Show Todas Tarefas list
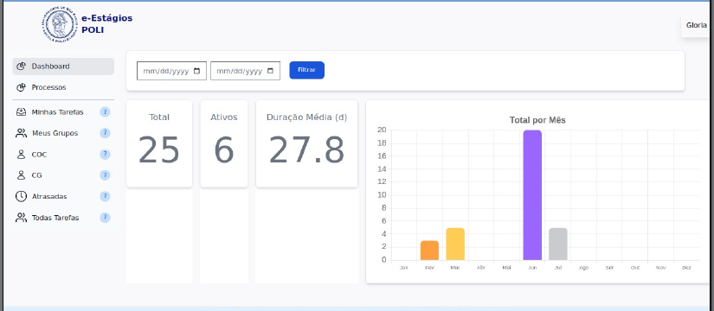This screenshot has width=714, height=311. tap(63, 218)
